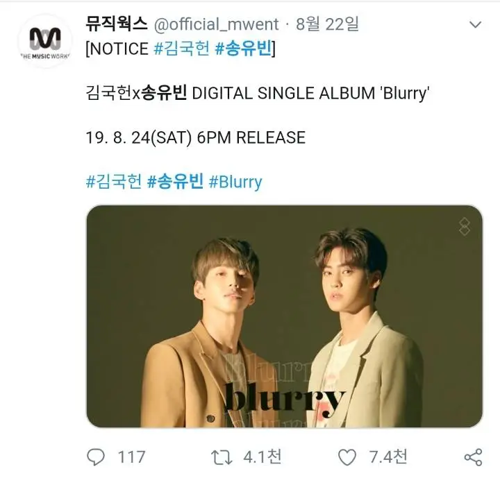Retweet this post via the arrows icon
This screenshot has width=500, height=478.
point(222,457)
